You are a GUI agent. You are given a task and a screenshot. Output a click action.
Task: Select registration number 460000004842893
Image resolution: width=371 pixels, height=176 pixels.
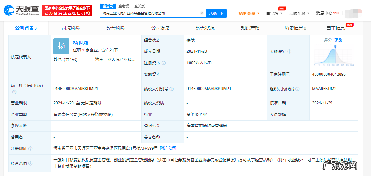329,74
